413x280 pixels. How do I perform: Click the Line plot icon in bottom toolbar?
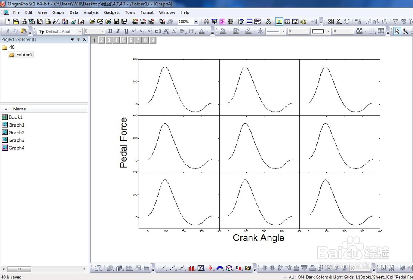coord(163,268)
